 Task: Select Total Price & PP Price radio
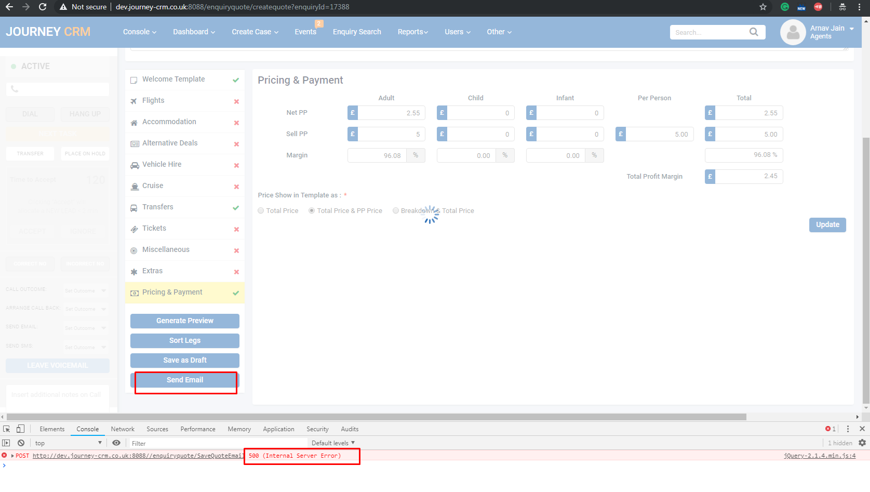[312, 211]
